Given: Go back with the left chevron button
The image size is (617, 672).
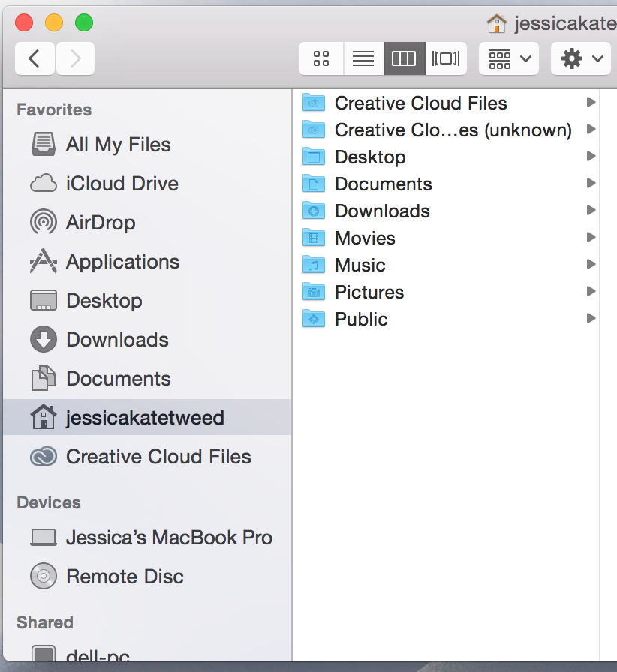Looking at the screenshot, I should (35, 58).
